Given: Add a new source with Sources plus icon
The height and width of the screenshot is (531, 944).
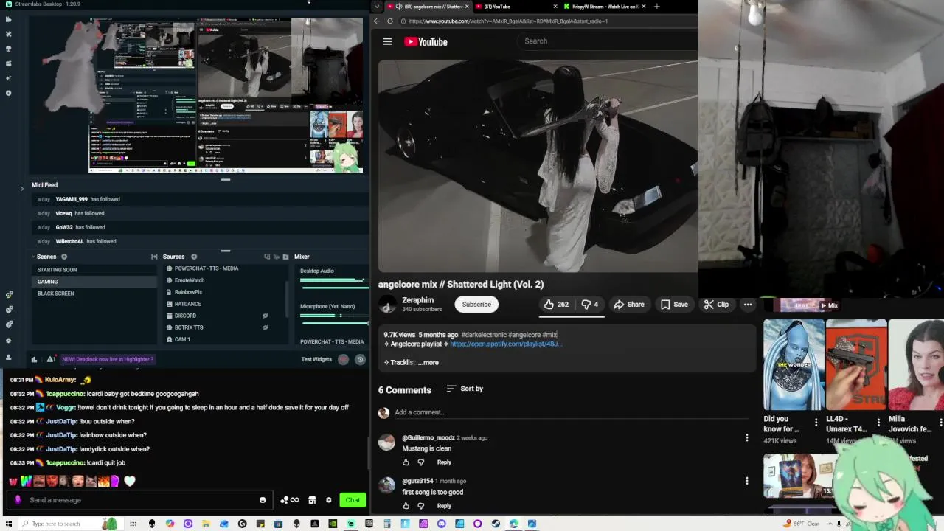Looking at the screenshot, I should tap(194, 257).
